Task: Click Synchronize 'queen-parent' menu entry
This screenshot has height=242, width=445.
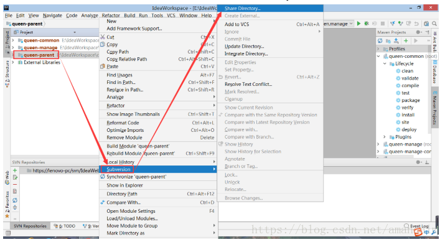Action: click(x=158, y=177)
